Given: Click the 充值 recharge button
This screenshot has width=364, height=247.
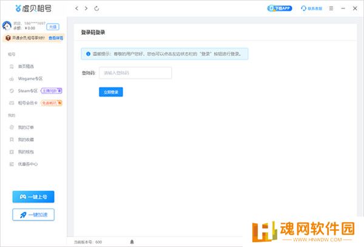Looking at the screenshot, I should [53, 27].
